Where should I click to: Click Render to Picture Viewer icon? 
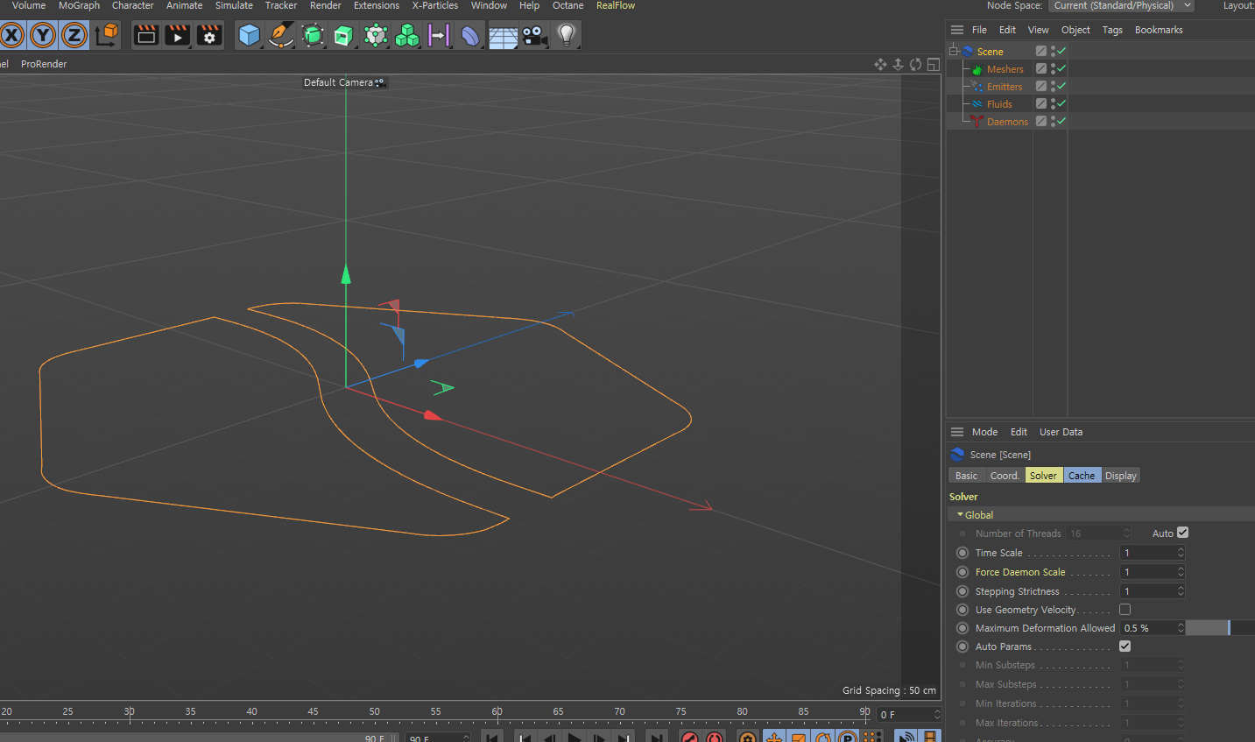(x=178, y=35)
